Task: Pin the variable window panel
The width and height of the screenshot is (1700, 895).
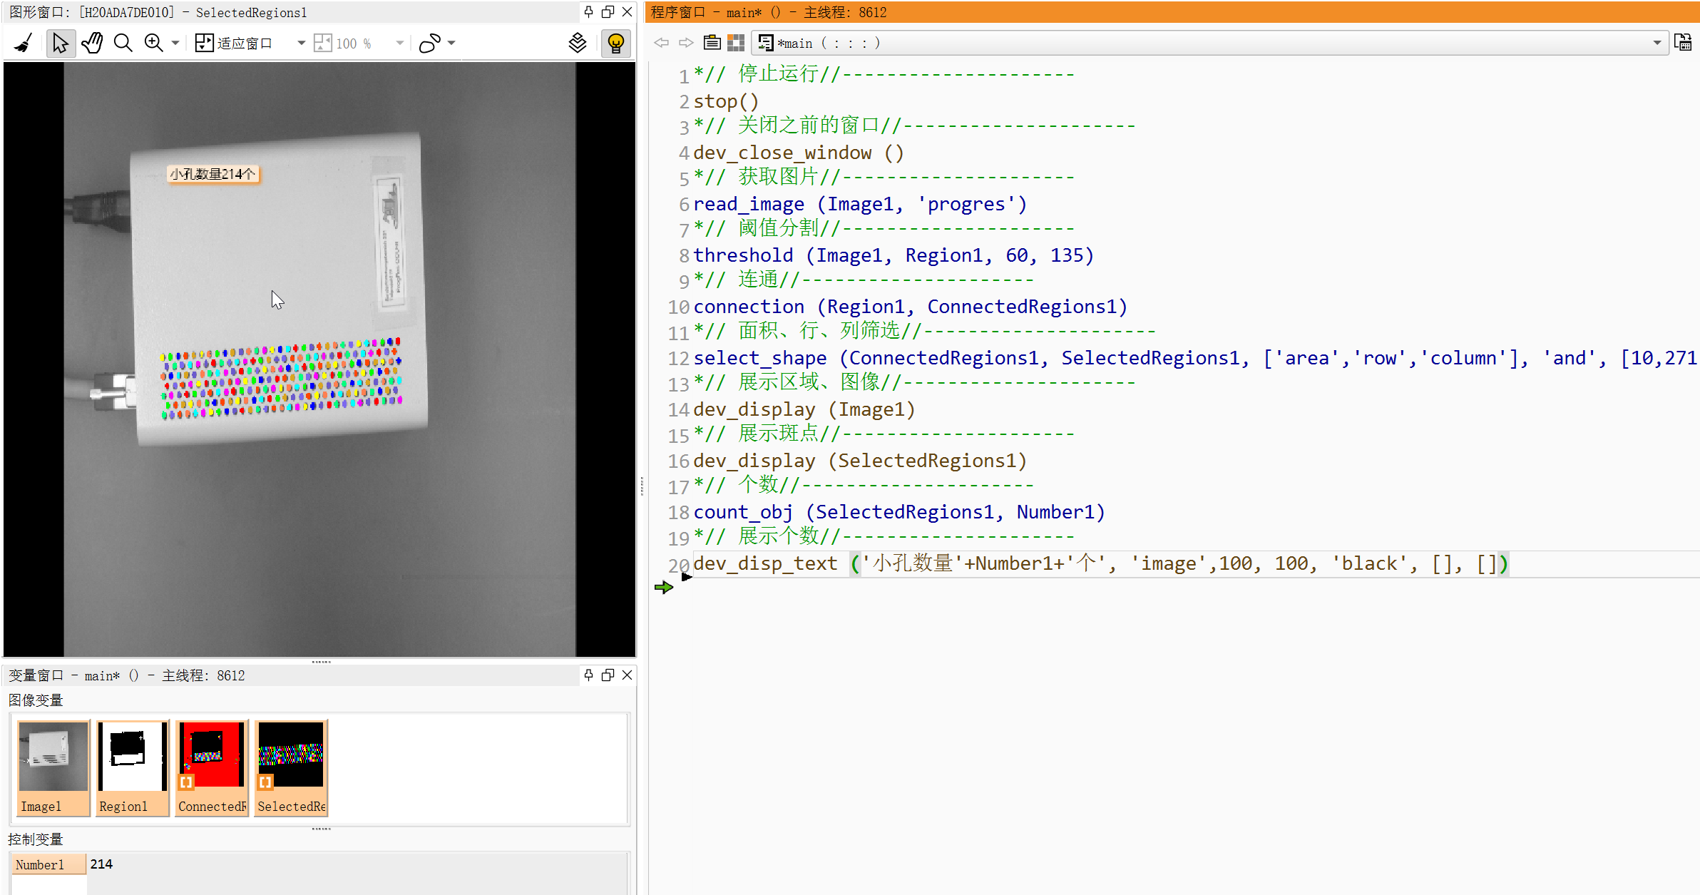Action: click(x=588, y=675)
